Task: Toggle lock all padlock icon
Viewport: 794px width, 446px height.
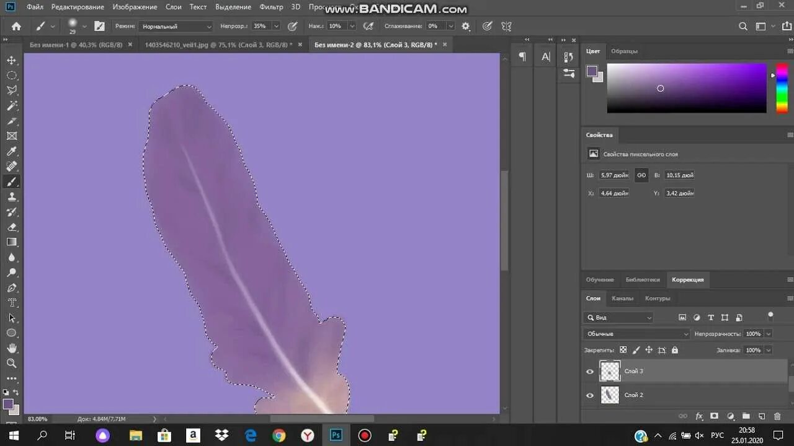Action: (x=675, y=350)
